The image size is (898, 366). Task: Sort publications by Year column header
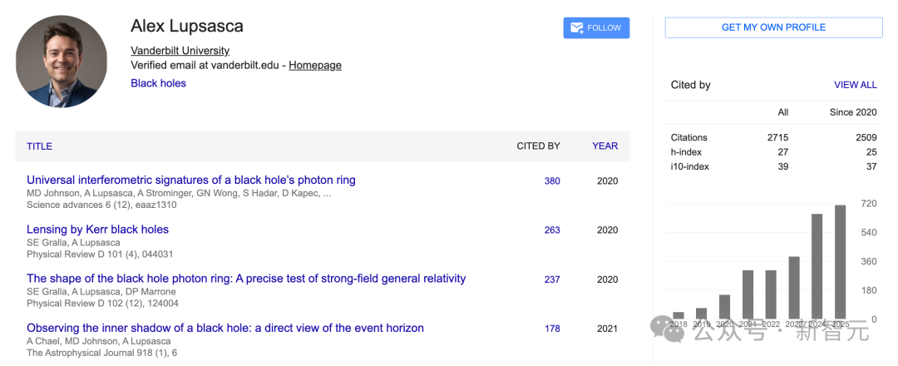click(x=604, y=146)
